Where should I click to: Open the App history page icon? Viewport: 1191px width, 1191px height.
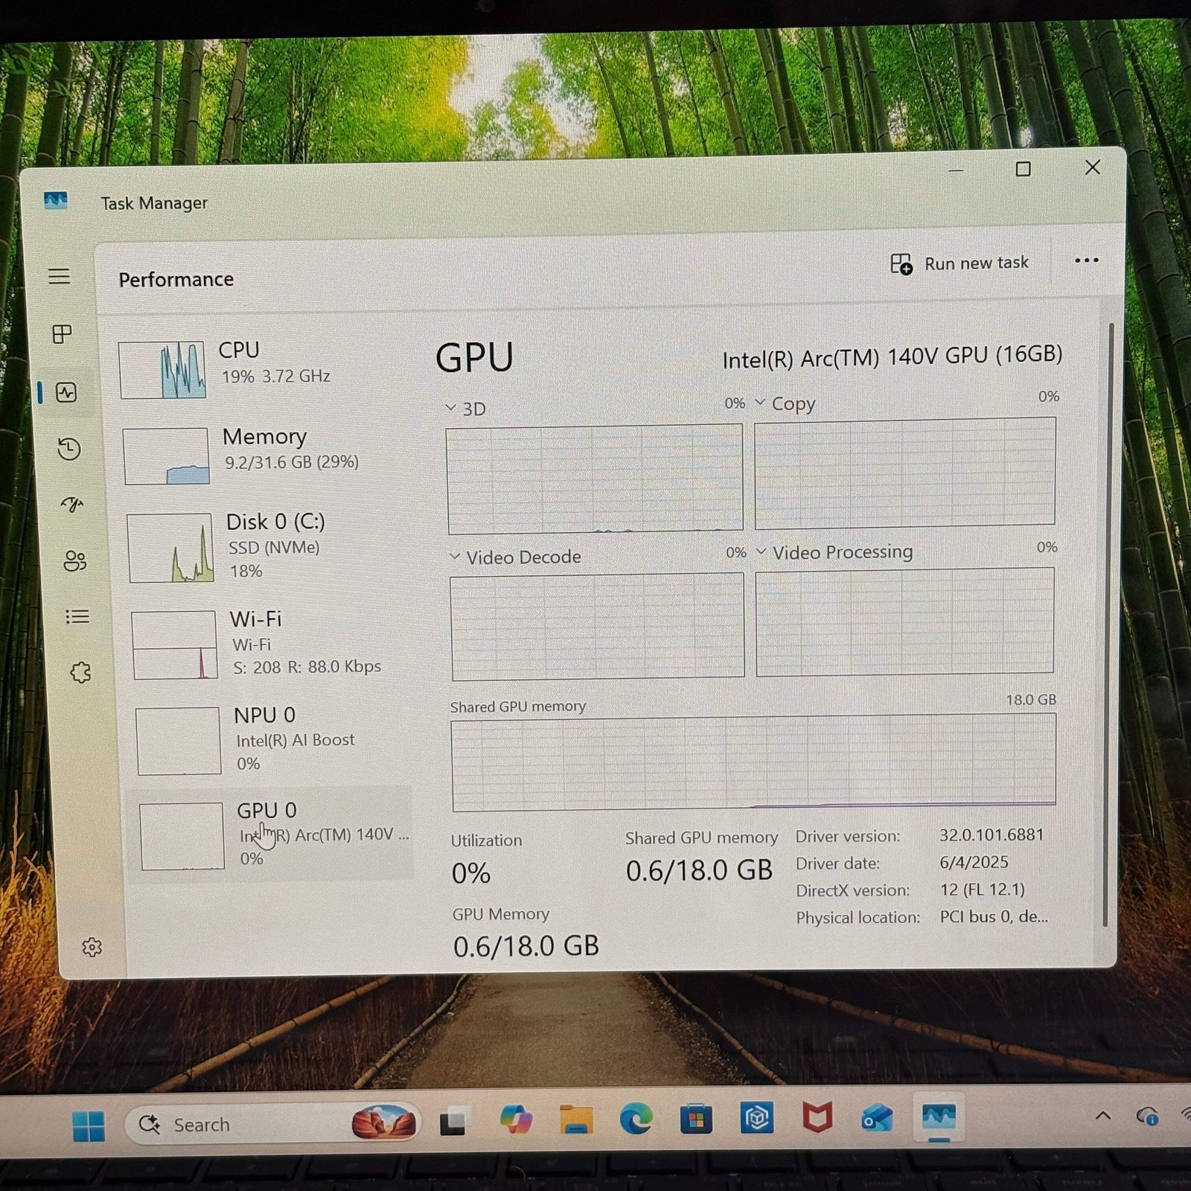tap(69, 449)
